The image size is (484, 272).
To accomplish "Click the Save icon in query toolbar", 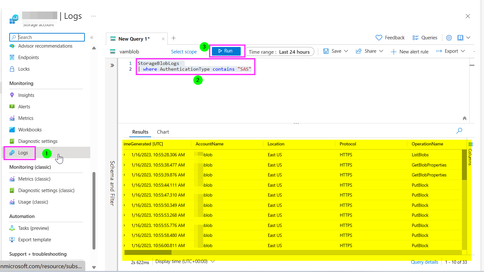I will (x=326, y=51).
